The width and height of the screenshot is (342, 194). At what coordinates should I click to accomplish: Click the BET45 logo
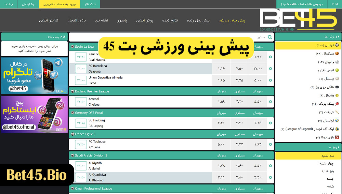pos(298,19)
